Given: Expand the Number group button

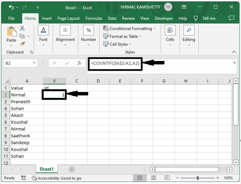Looking at the screenshot, I should [88, 36].
